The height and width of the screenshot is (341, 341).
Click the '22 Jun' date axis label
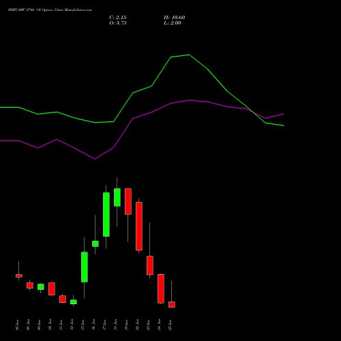coord(137,325)
